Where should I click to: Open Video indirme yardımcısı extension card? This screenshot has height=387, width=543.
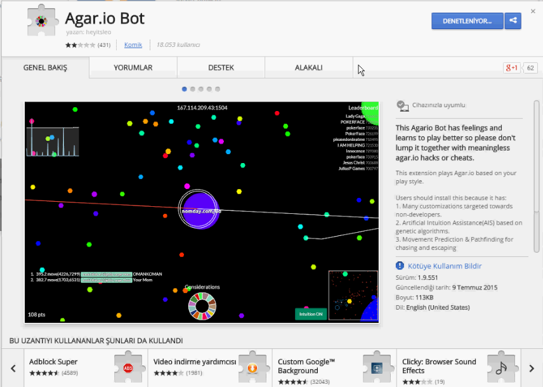[x=210, y=368]
